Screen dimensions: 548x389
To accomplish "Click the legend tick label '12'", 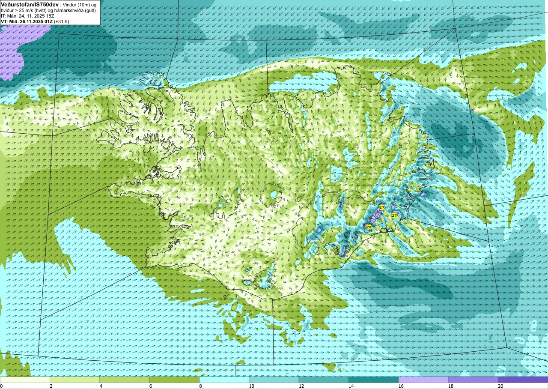I will 301,386.
